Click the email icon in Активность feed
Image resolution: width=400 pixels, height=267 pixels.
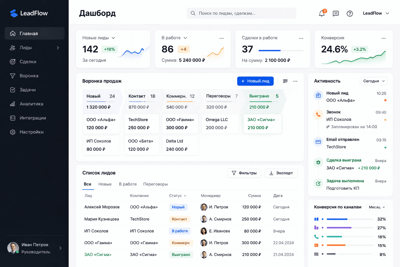pos(318,142)
